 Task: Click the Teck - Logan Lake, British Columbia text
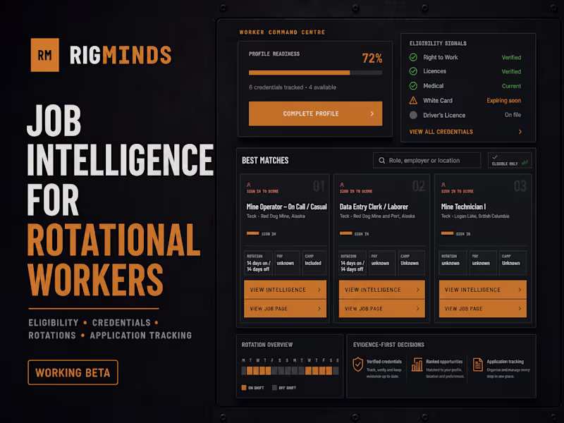click(474, 216)
